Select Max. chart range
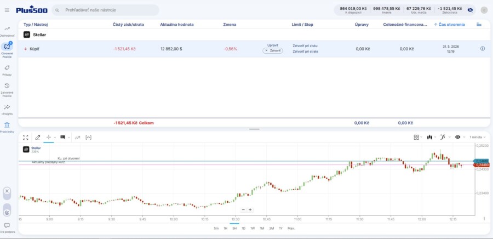 coord(291,228)
